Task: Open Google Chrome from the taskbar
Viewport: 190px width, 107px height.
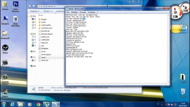Action: (x=38, y=104)
